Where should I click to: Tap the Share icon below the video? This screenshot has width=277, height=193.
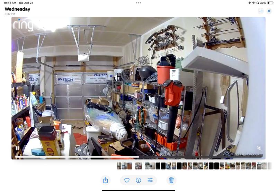click(x=106, y=180)
